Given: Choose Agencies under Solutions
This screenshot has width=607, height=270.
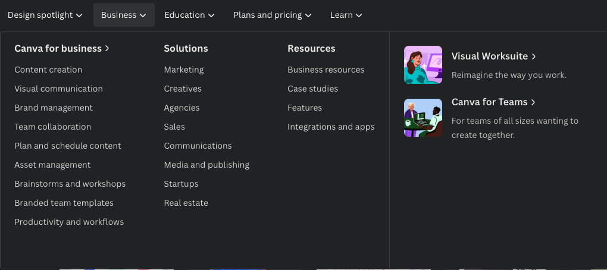Looking at the screenshot, I should (x=182, y=108).
